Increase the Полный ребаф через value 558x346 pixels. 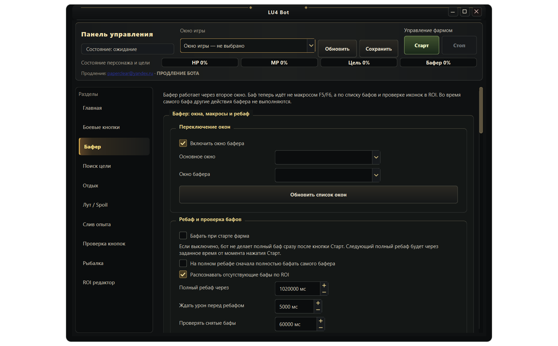tap(324, 286)
